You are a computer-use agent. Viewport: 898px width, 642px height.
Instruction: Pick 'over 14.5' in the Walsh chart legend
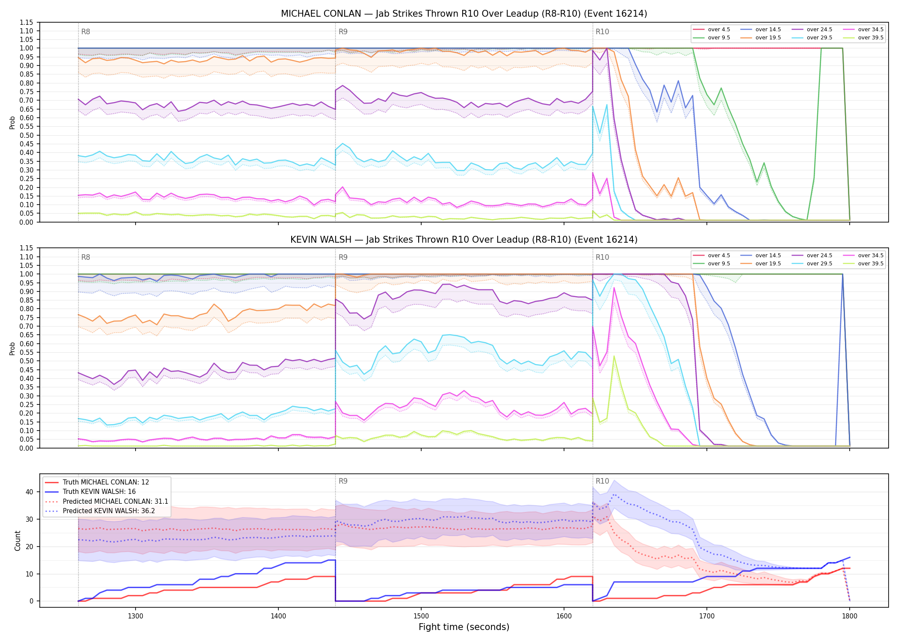(761, 256)
